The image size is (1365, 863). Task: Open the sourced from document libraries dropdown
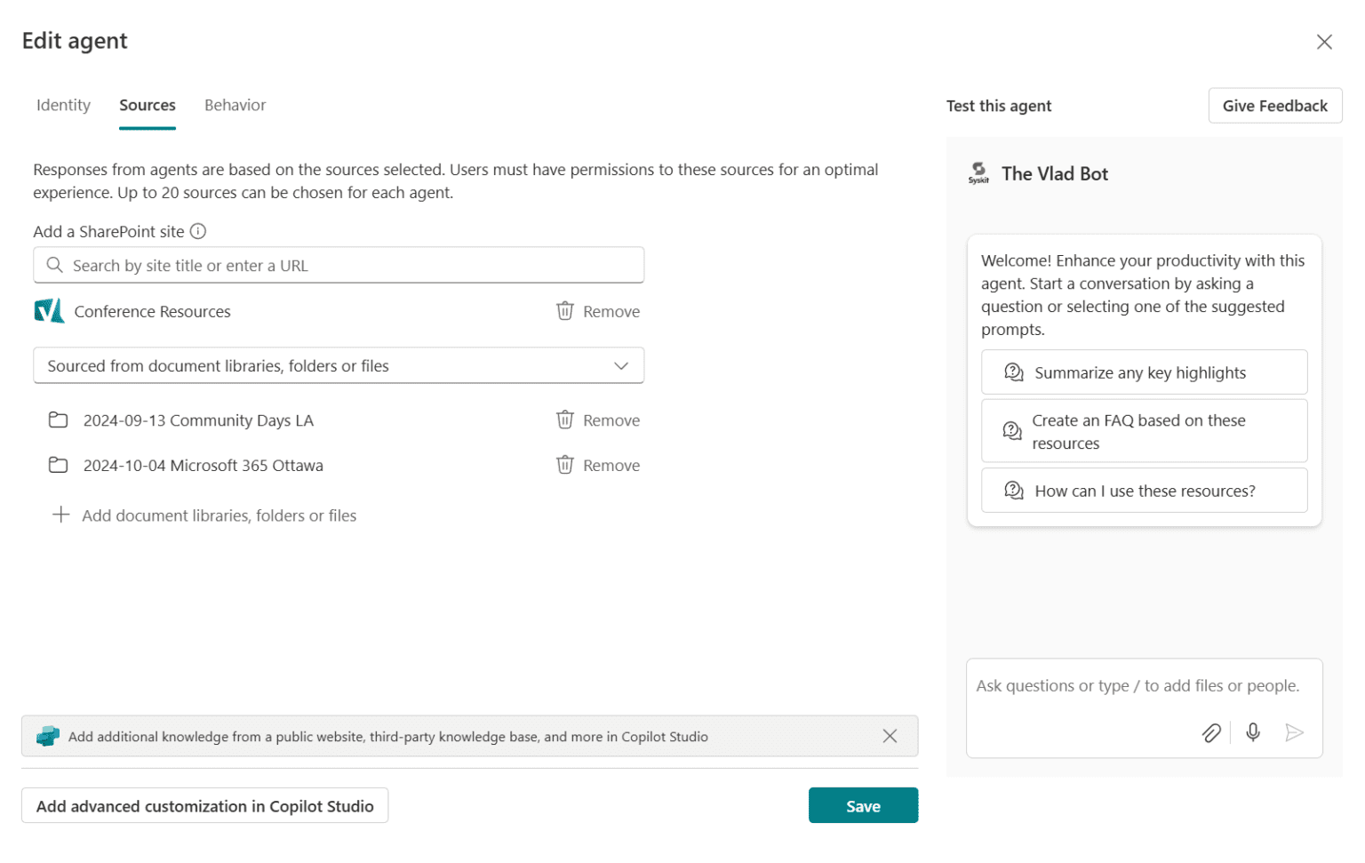click(x=621, y=365)
